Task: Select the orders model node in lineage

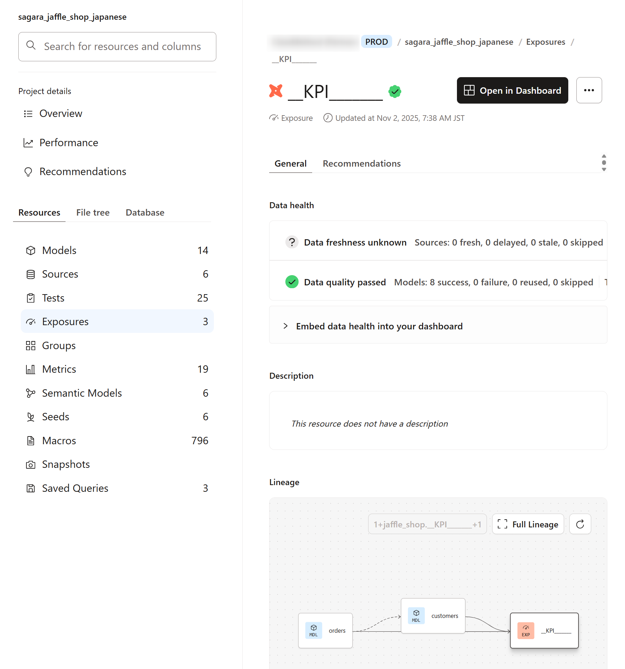Action: click(325, 630)
